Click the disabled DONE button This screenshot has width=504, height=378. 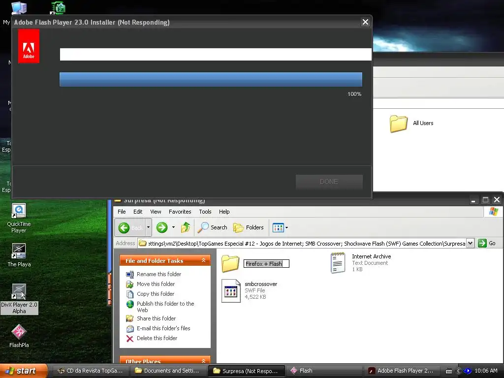pyautogui.click(x=329, y=182)
